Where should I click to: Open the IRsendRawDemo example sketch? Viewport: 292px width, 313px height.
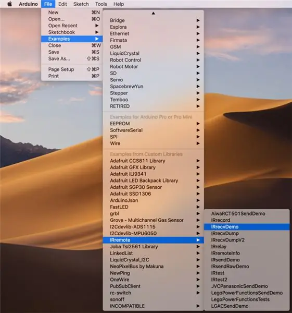pyautogui.click(x=247, y=266)
